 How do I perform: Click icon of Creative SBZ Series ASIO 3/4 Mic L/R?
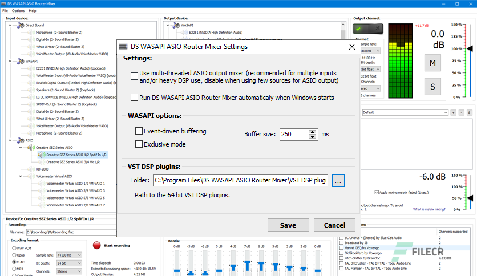(x=42, y=162)
